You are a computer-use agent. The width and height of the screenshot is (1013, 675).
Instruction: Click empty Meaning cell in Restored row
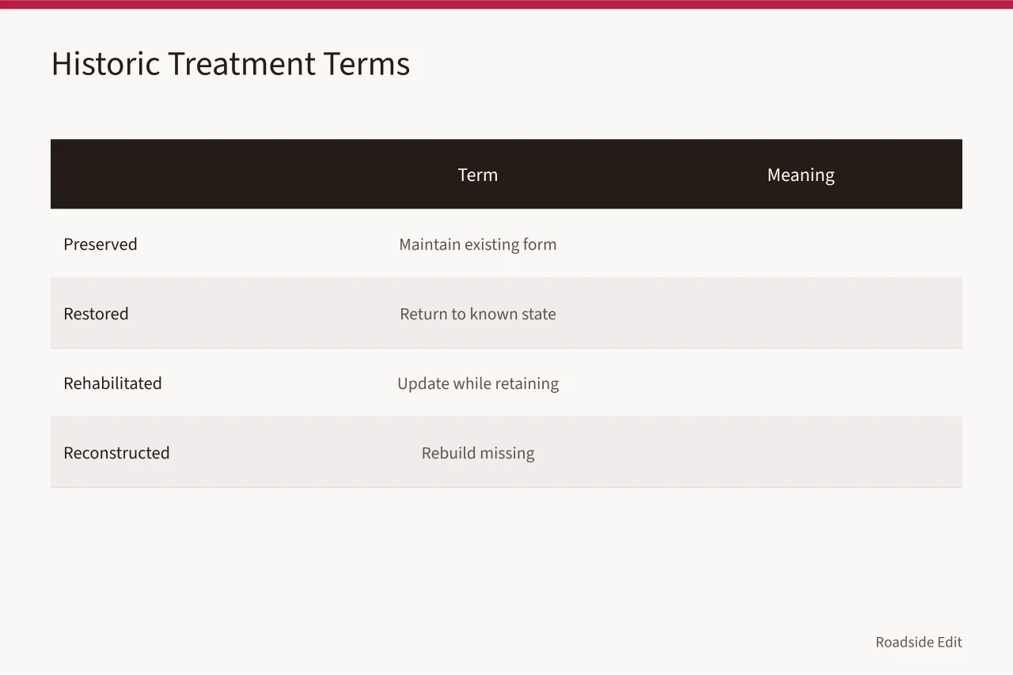801,314
